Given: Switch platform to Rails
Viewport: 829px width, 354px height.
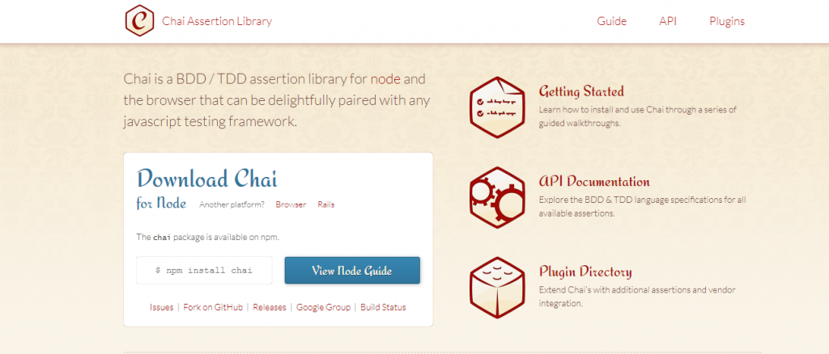Looking at the screenshot, I should (325, 204).
